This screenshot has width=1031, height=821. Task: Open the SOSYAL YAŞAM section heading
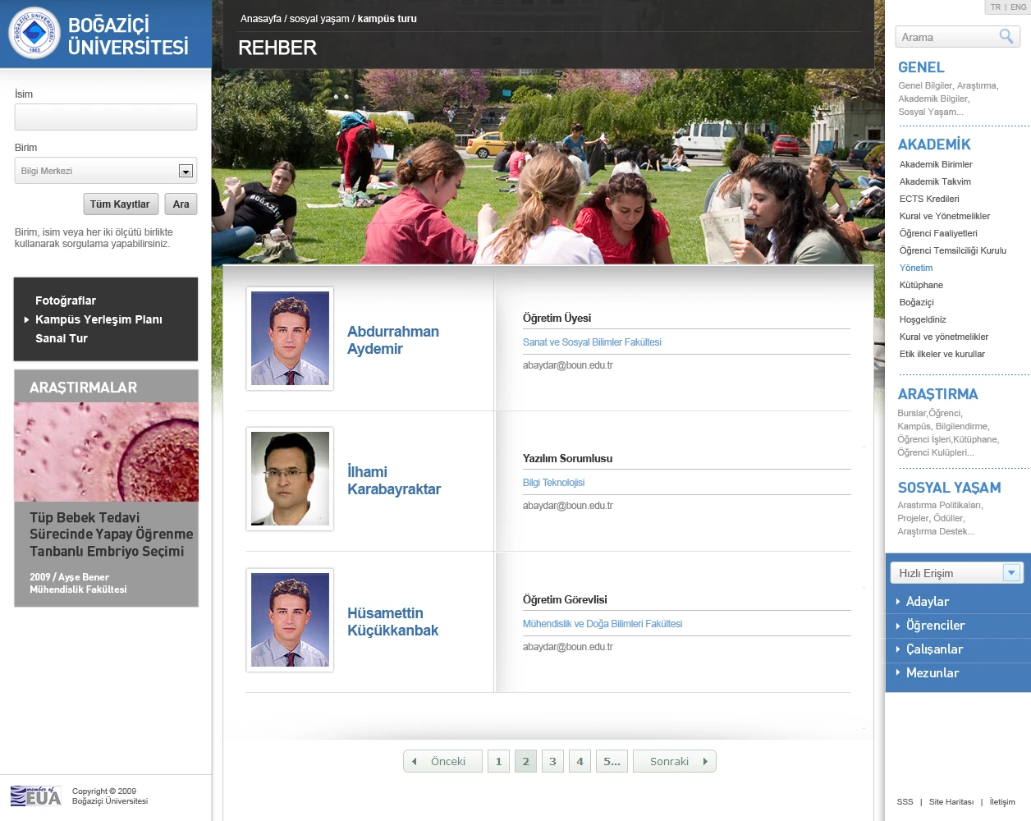click(x=949, y=488)
